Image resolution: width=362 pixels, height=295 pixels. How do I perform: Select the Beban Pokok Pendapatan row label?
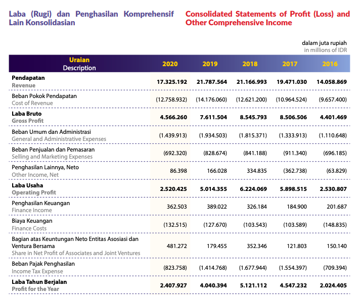click(44, 100)
